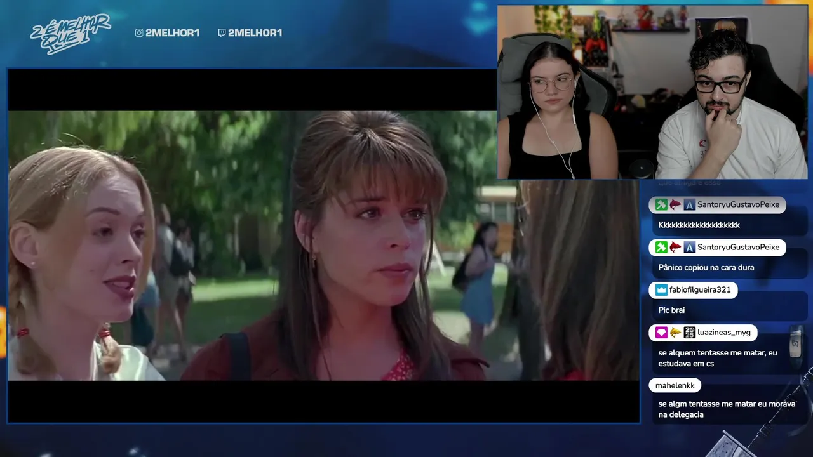
Task: Click the Twitch icon beside 2MELHOR1
Action: point(222,33)
